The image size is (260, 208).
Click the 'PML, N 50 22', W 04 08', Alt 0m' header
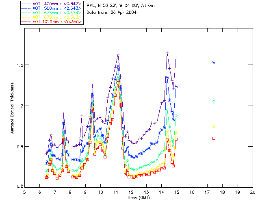coord(121,5)
